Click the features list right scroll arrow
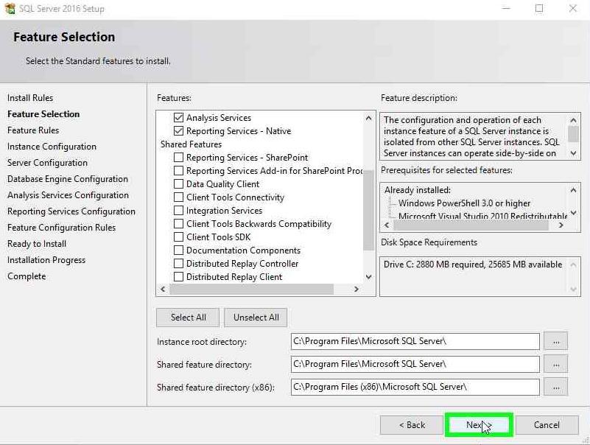 tap(356, 289)
